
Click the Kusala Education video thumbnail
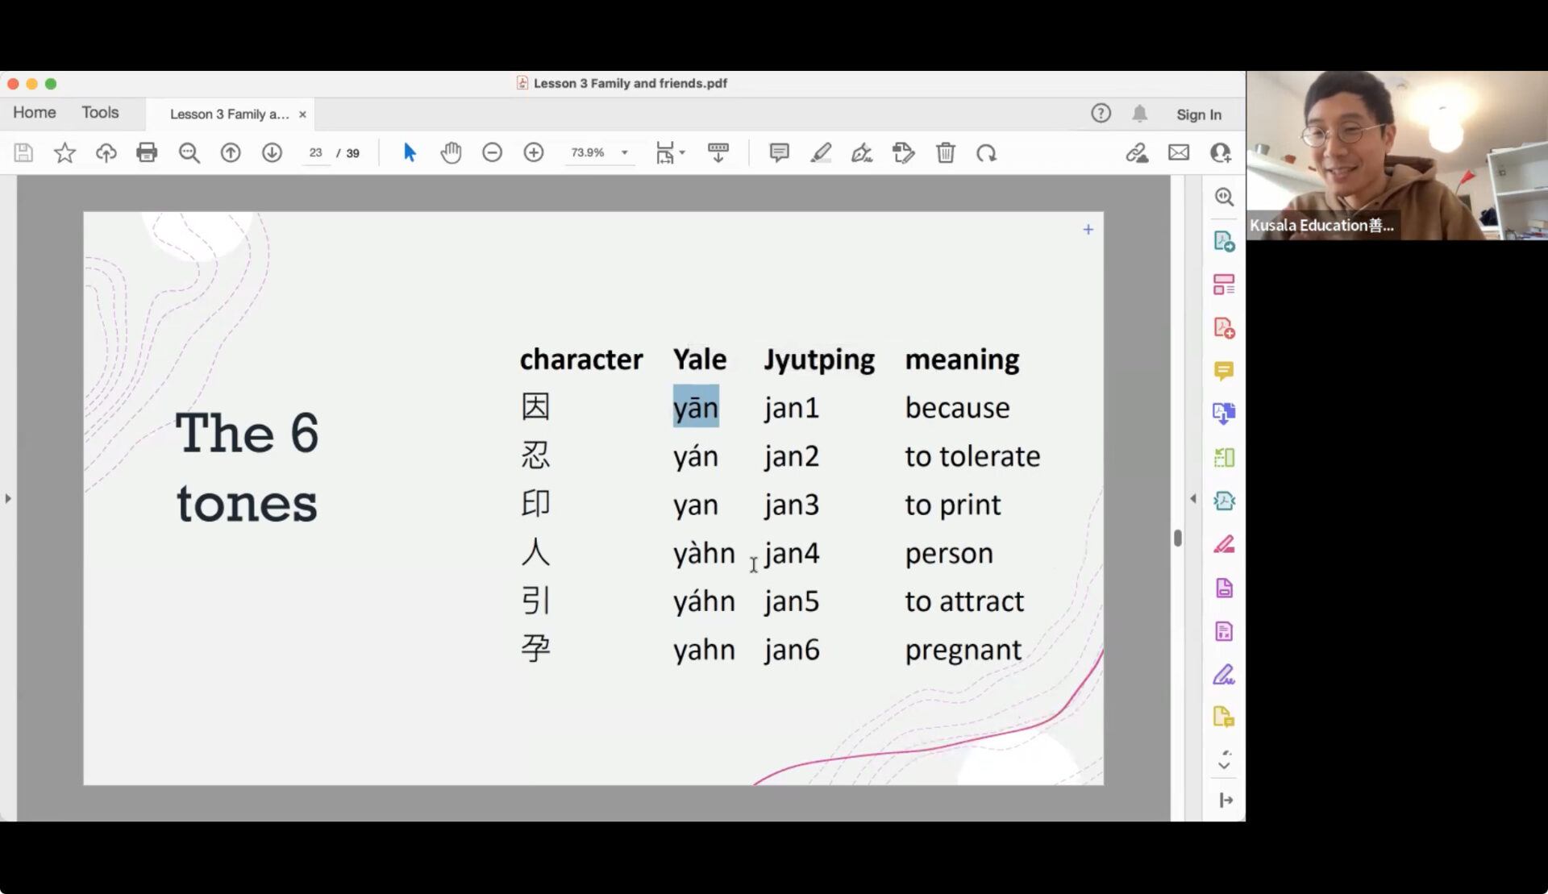[1396, 155]
